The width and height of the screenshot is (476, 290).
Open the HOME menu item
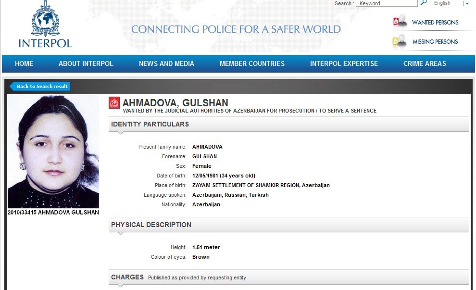[24, 63]
